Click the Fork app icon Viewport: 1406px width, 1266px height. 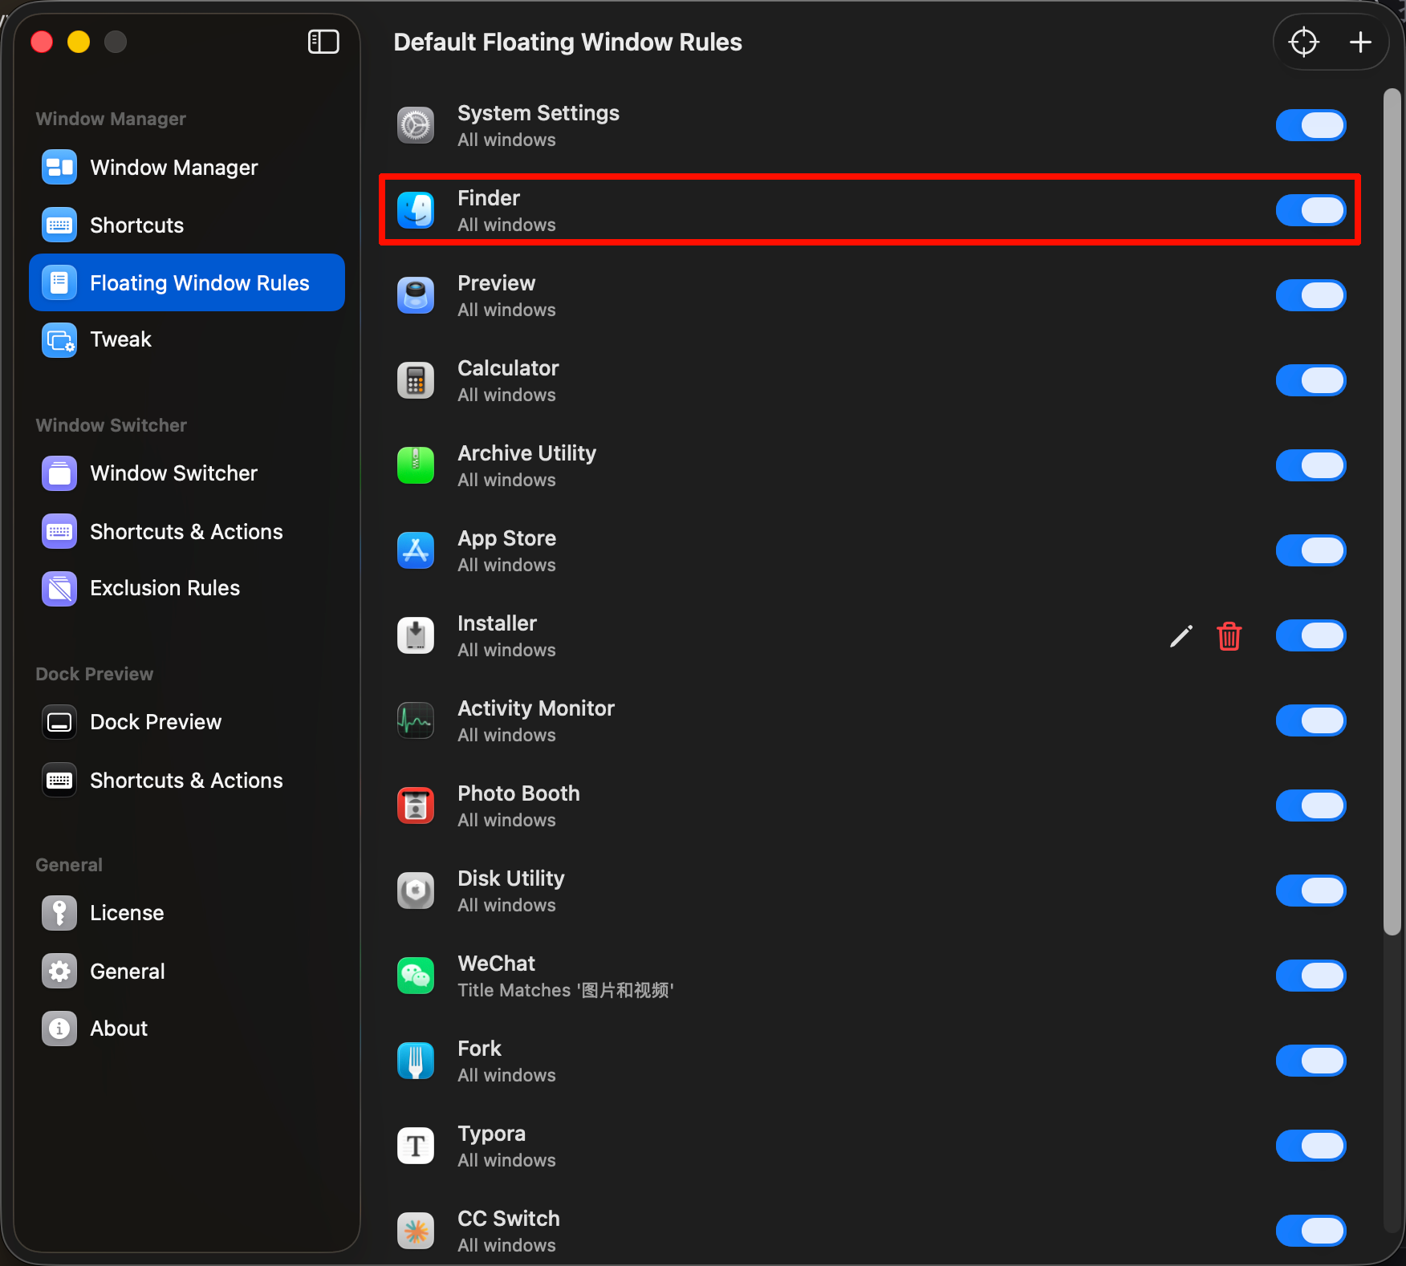click(x=416, y=1061)
